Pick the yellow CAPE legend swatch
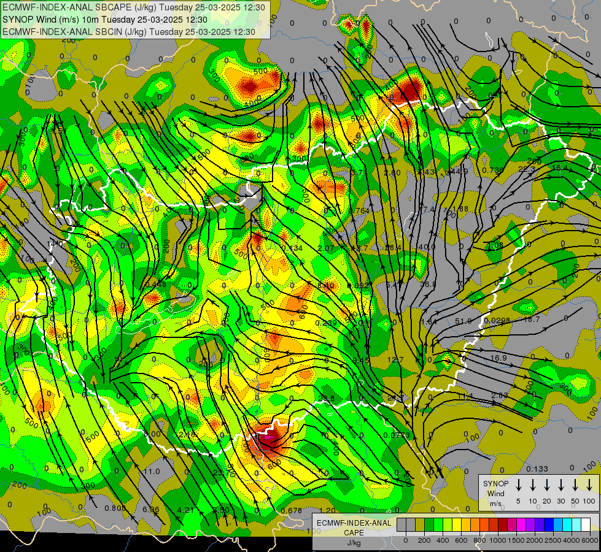This screenshot has width=601, height=552. pyautogui.click(x=457, y=524)
